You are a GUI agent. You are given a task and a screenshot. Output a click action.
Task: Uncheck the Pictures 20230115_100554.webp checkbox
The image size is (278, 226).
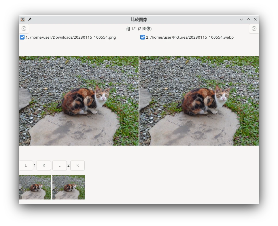point(143,37)
